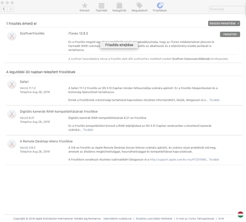This screenshot has width=246, height=222.
Task: Open the Kiemelt (Featured) star tab
Action: (x=85, y=7)
